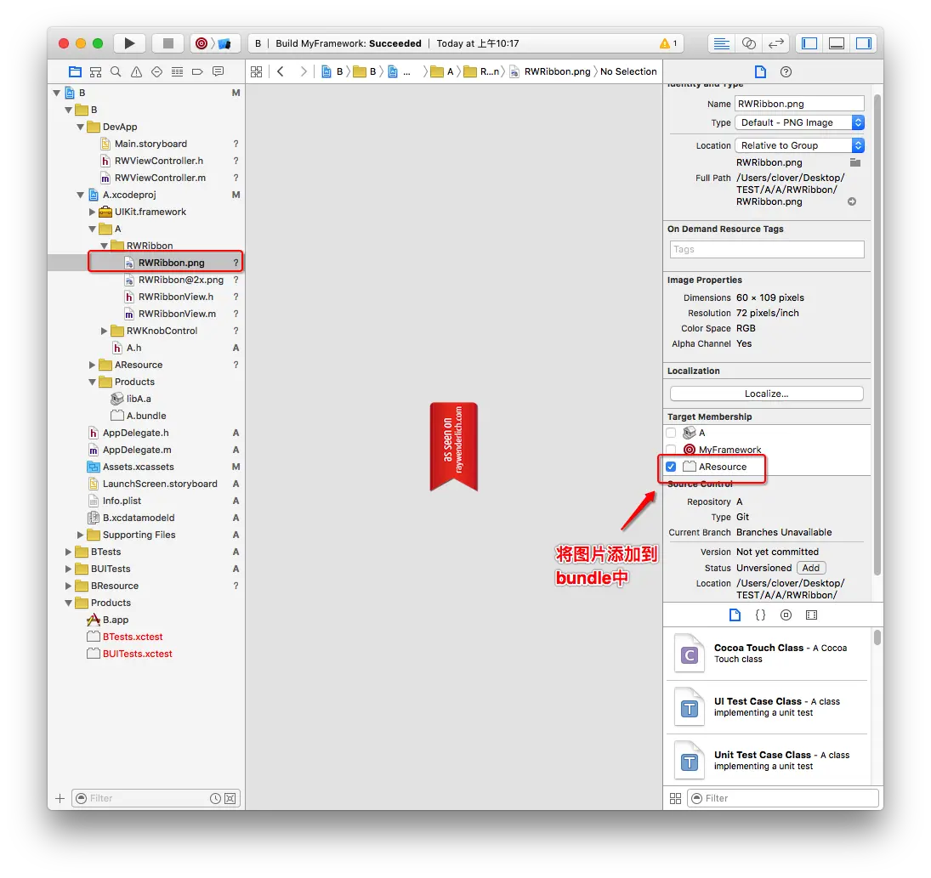Open Location Relative to Group dropdown

(799, 145)
